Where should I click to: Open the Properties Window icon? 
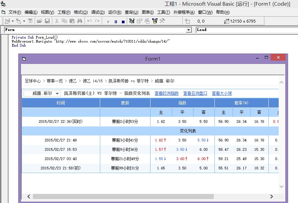(x=140, y=21)
